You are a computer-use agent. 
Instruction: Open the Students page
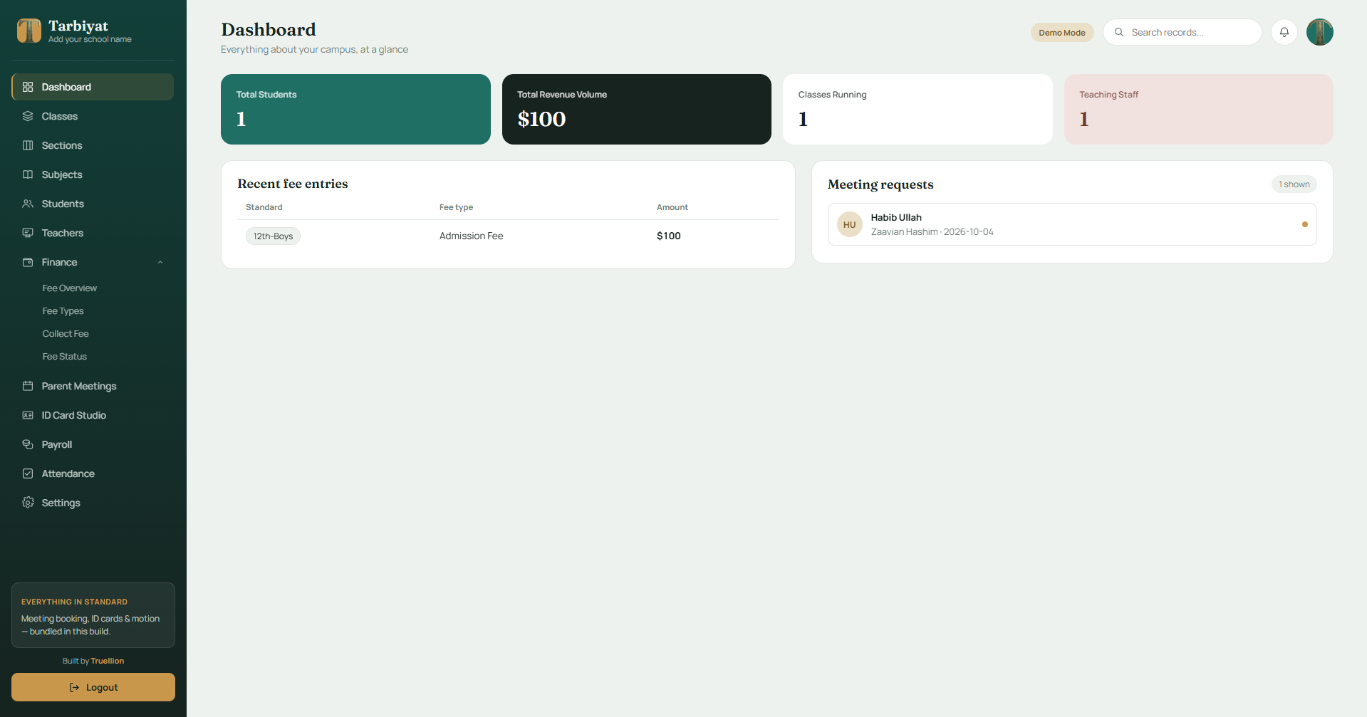click(93, 204)
